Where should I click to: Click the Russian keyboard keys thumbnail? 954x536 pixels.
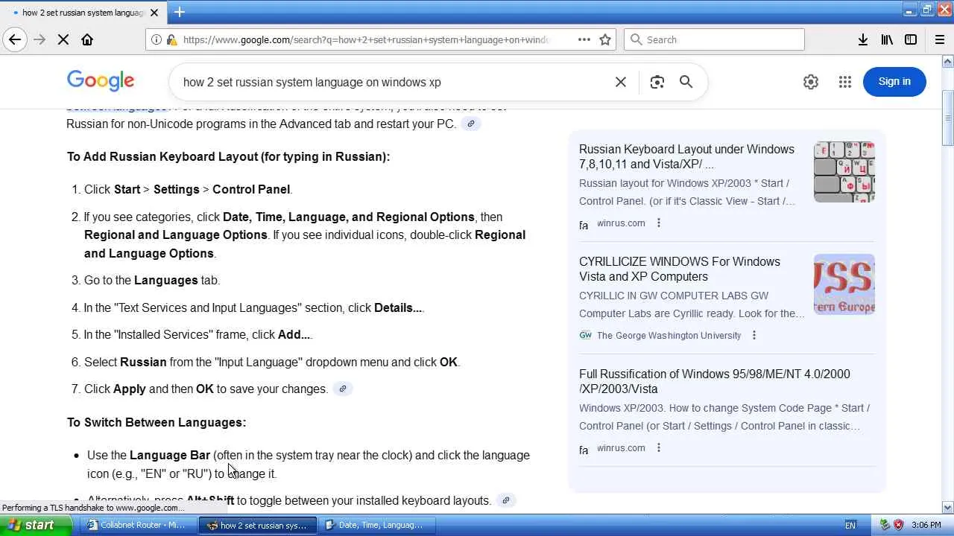[844, 172]
